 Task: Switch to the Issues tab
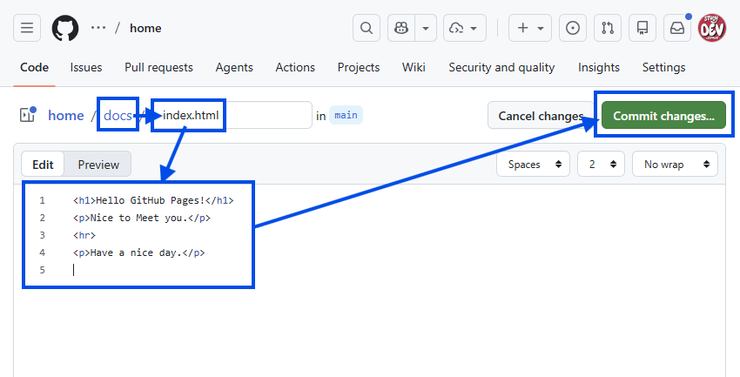point(86,67)
